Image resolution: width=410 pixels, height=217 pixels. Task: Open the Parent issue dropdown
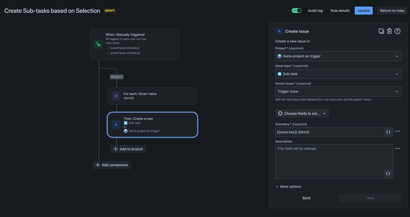338,91
